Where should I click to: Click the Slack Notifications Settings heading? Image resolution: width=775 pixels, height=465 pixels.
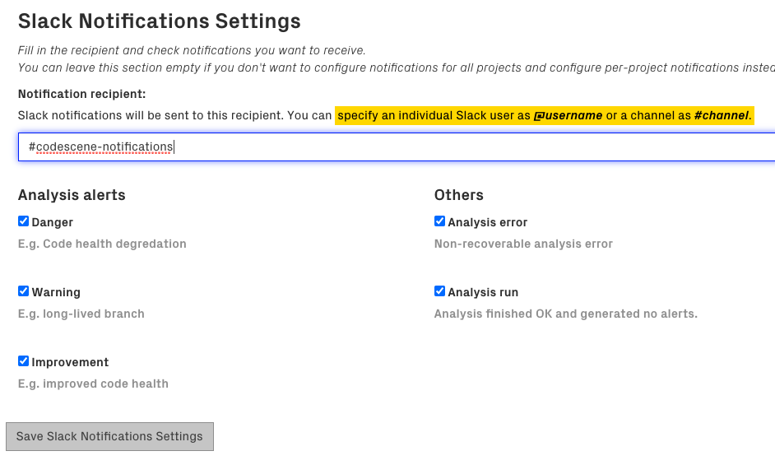pos(159,21)
